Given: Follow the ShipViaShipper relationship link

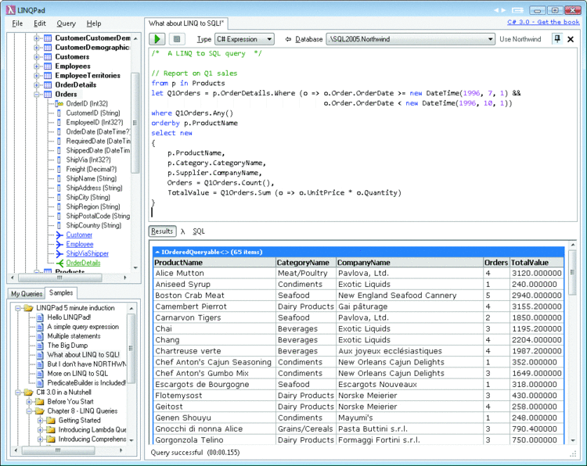Looking at the screenshot, I should point(87,253).
